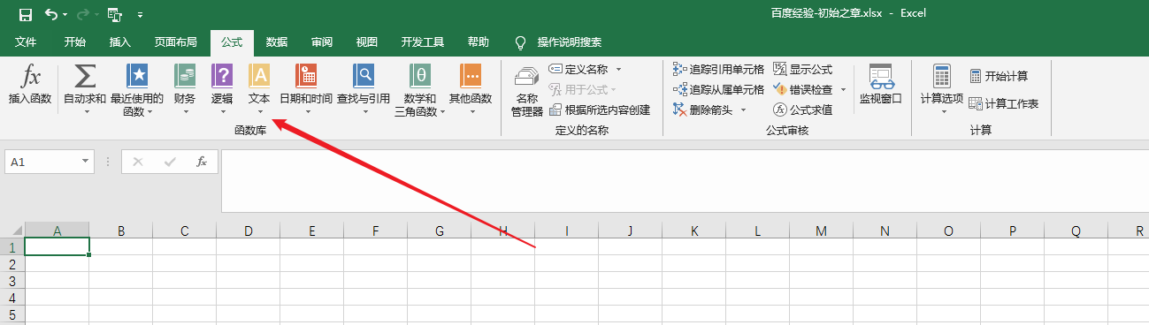
Task: Switch to the 审阅 ribbon tab
Action: 322,42
